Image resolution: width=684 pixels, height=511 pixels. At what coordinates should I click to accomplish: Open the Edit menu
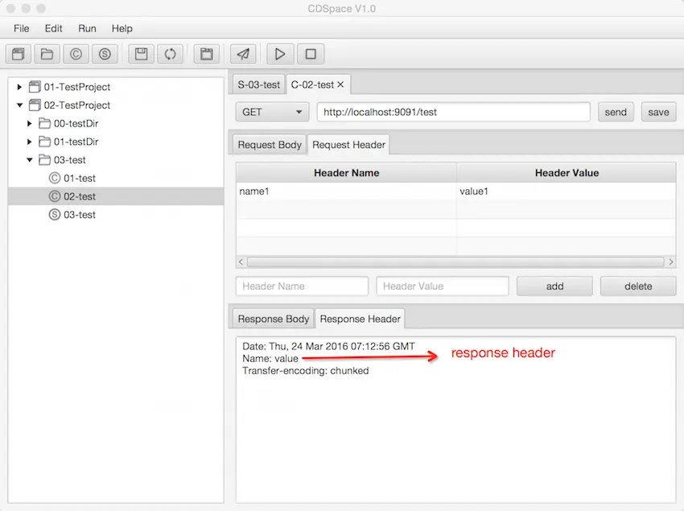click(53, 28)
